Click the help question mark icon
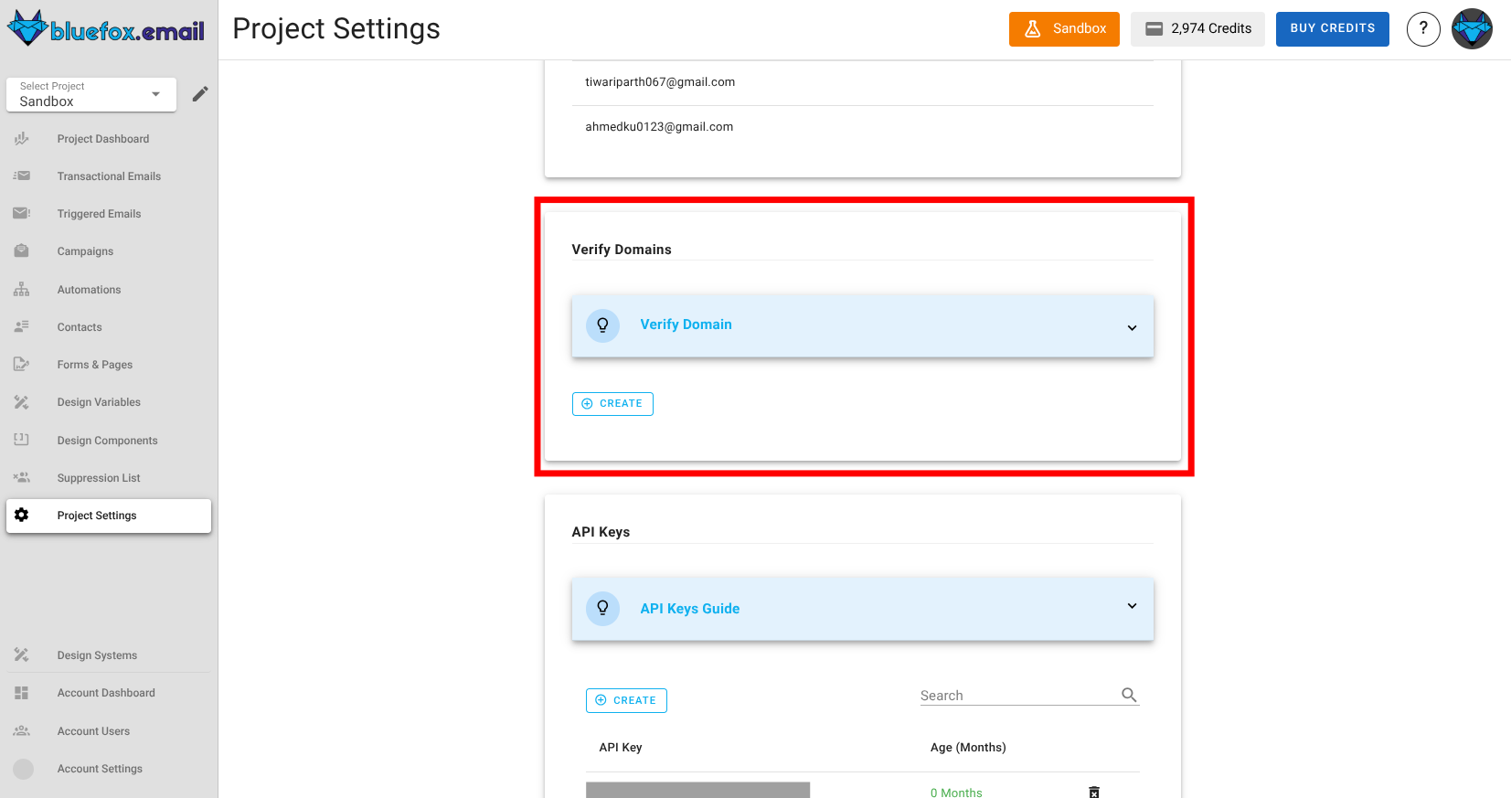Screen dimensions: 1511x798 click(1422, 29)
